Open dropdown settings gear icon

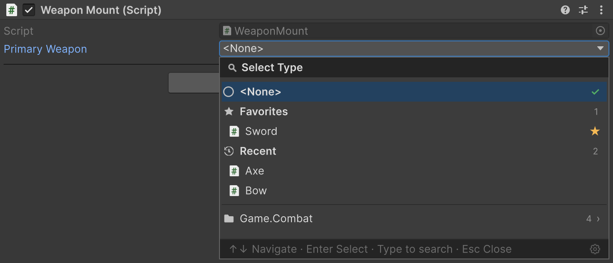pyautogui.click(x=595, y=249)
